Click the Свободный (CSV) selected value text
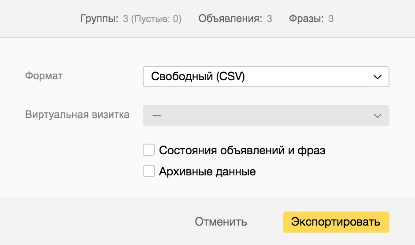 pyautogui.click(x=198, y=77)
